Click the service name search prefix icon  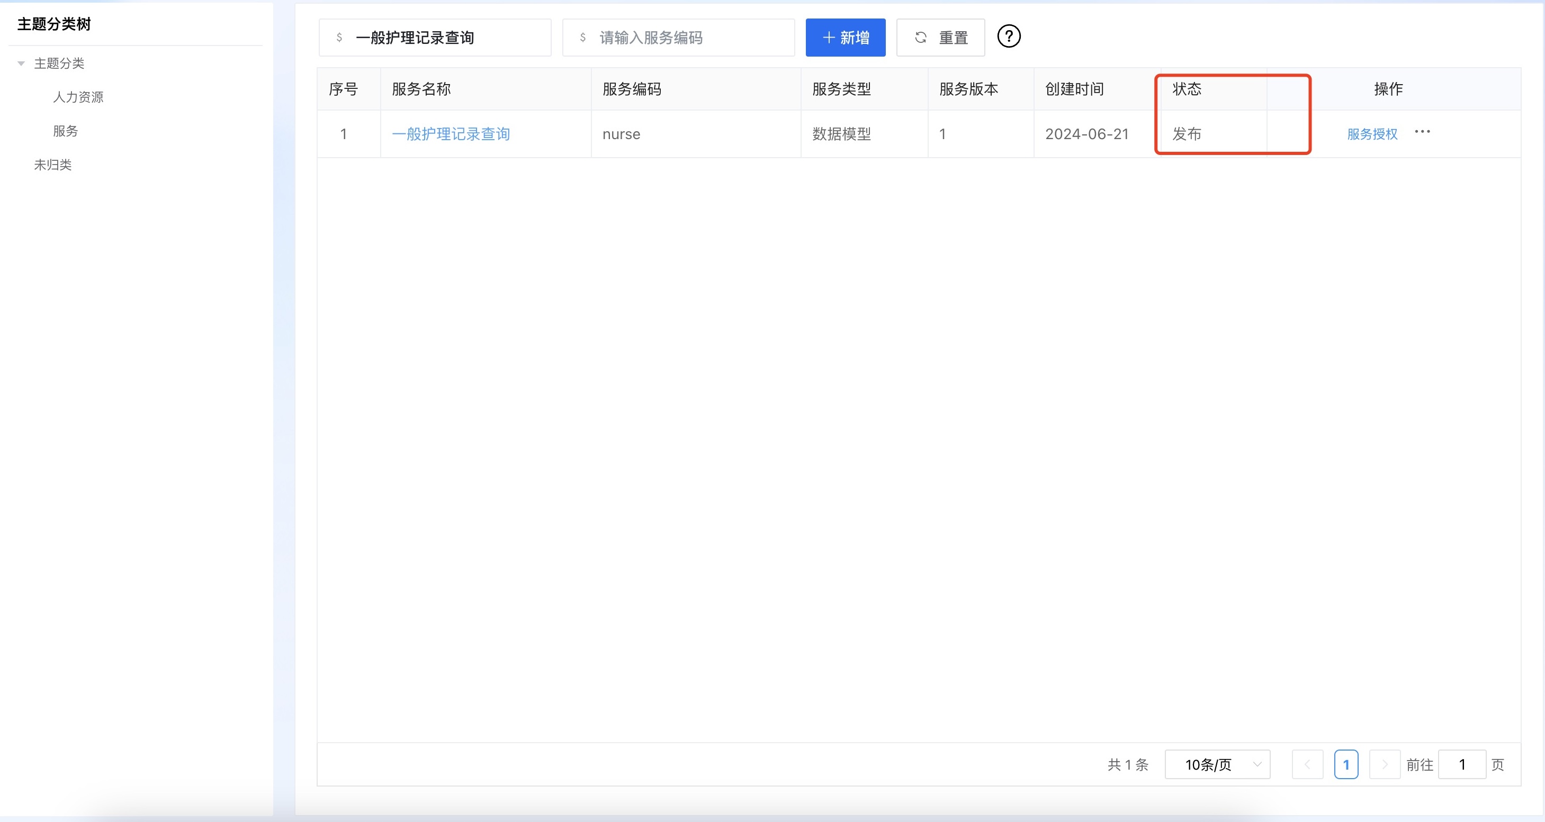point(339,38)
